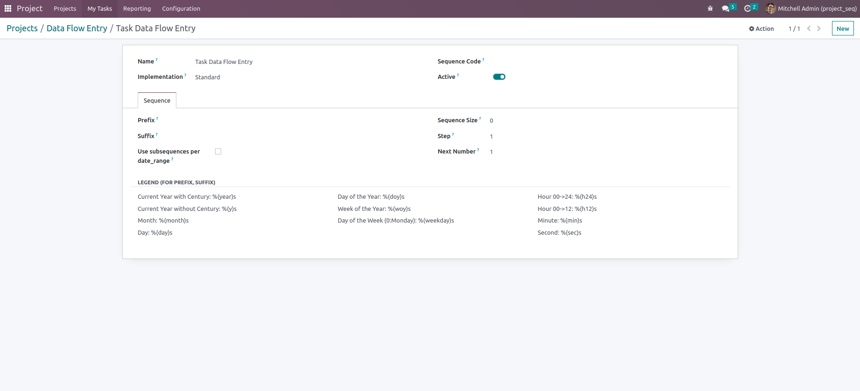Image resolution: width=860 pixels, height=391 pixels.
Task: Show help tooltip for Step field
Action: point(453,134)
